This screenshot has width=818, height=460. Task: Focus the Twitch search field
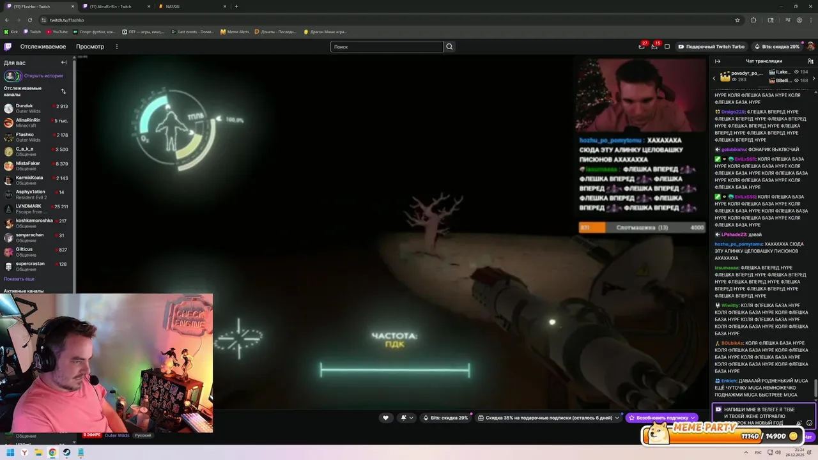(x=387, y=47)
